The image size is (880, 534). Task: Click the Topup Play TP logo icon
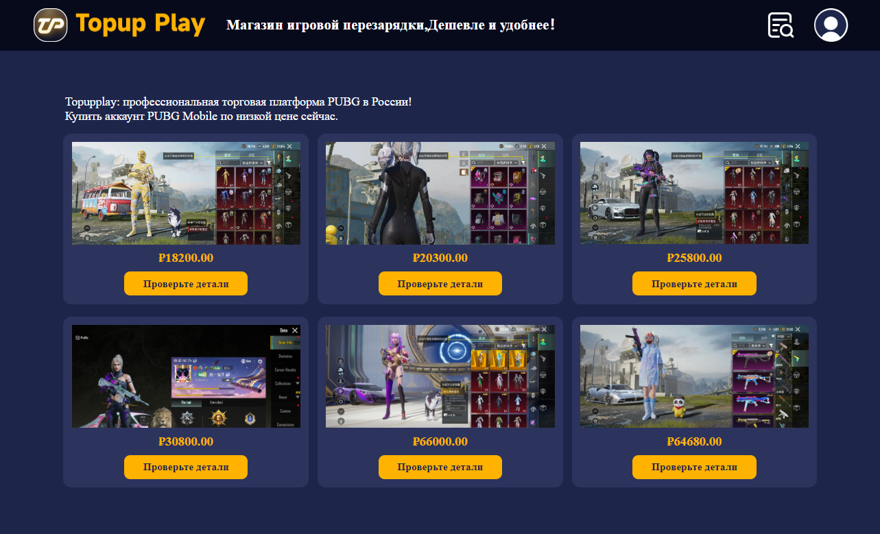click(x=50, y=25)
